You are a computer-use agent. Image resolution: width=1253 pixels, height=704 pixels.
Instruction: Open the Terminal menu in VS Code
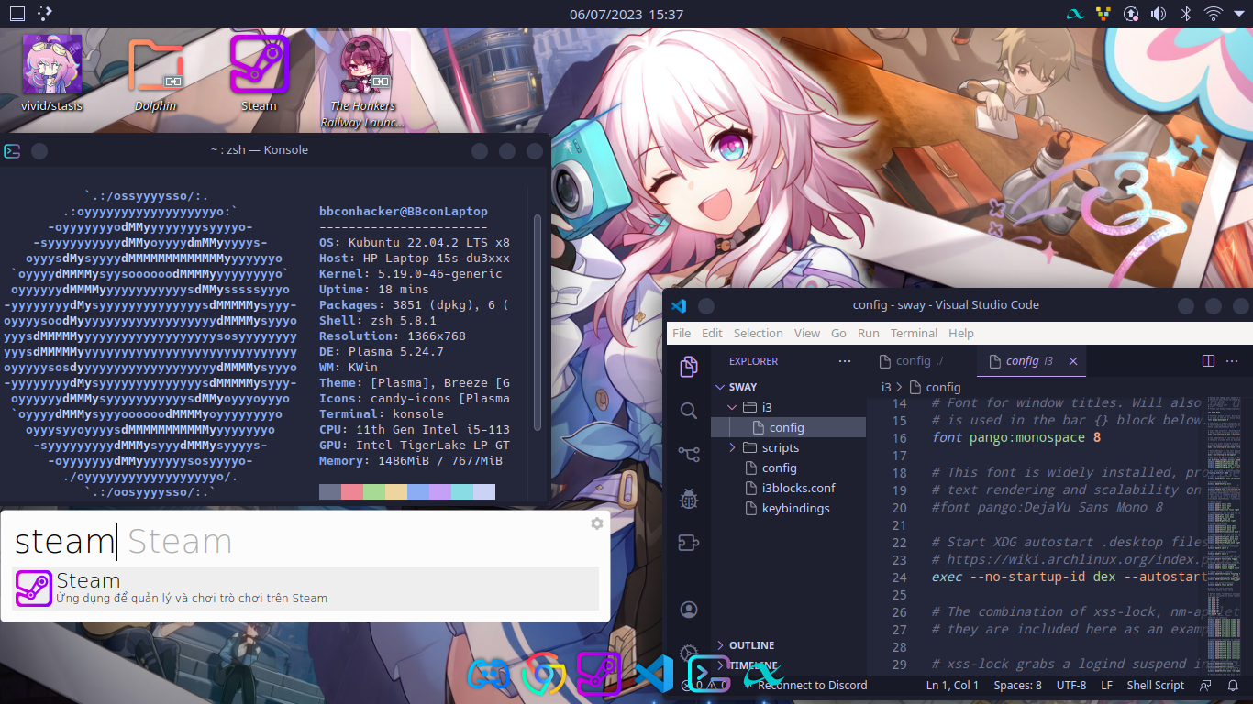[914, 333]
